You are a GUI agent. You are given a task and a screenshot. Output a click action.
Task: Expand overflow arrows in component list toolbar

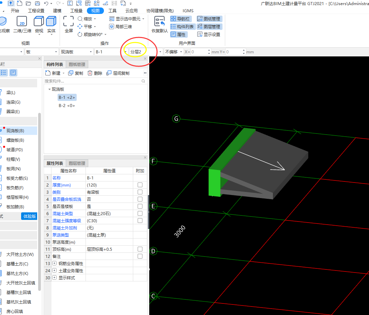pyautogui.click(x=145, y=73)
